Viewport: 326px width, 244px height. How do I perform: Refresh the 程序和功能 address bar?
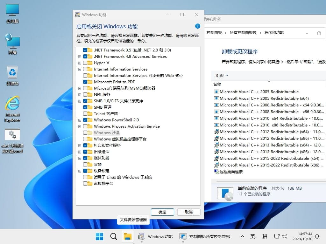point(319,33)
